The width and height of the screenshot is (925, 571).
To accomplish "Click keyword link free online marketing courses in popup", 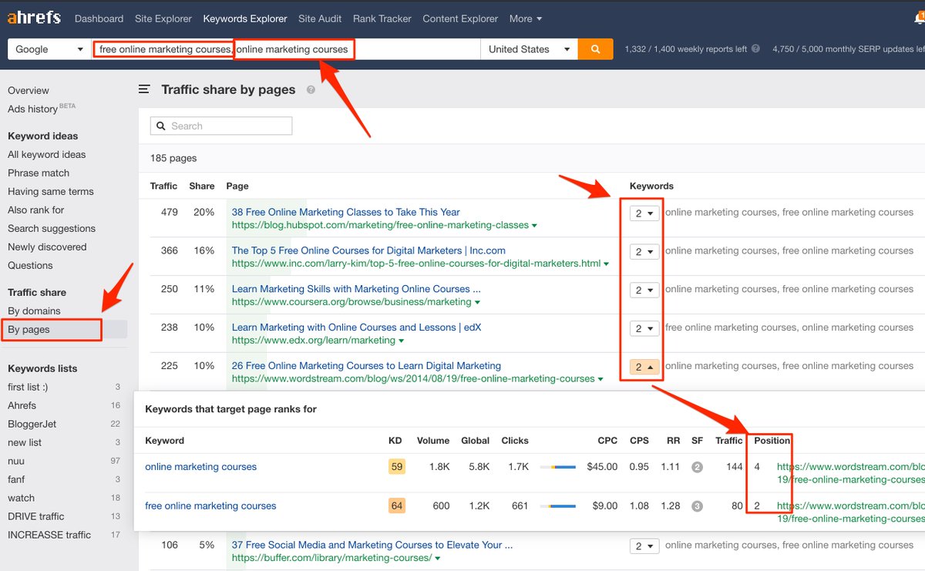I will (210, 506).
